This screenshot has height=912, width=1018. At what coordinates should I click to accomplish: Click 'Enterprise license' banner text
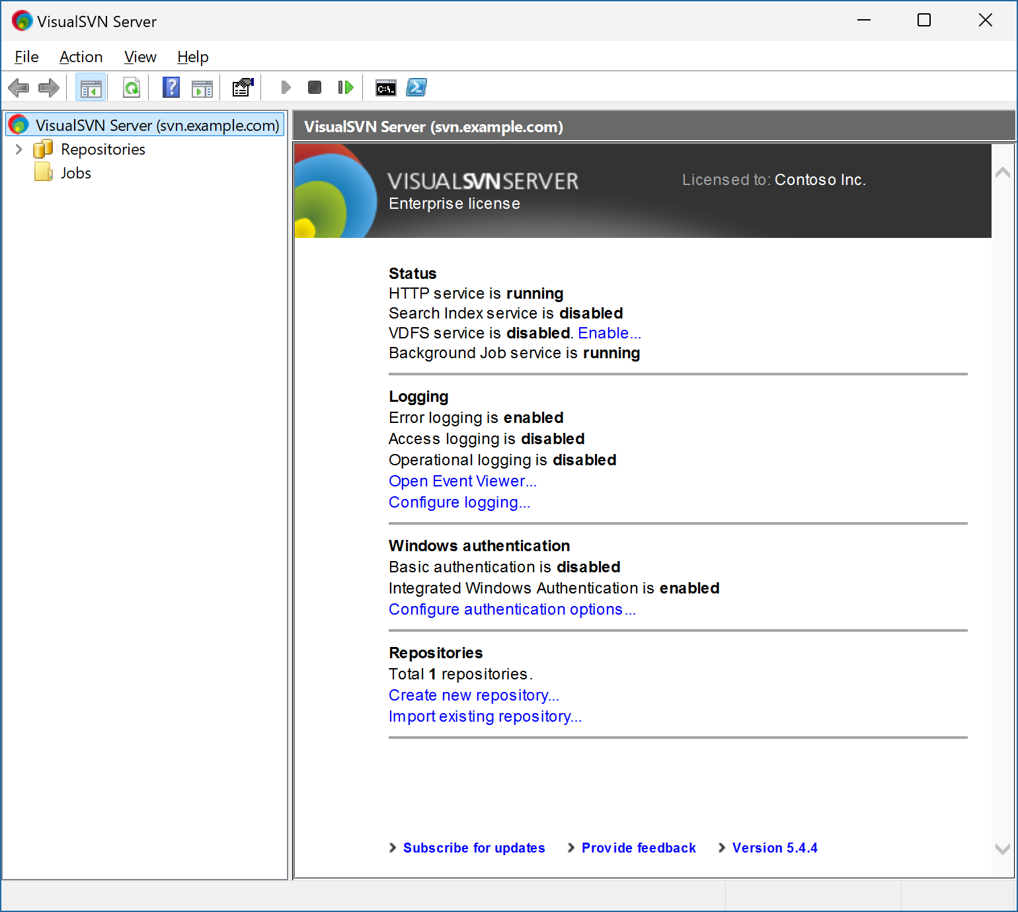click(454, 204)
